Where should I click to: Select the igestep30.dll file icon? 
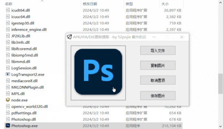click(x=8, y=23)
